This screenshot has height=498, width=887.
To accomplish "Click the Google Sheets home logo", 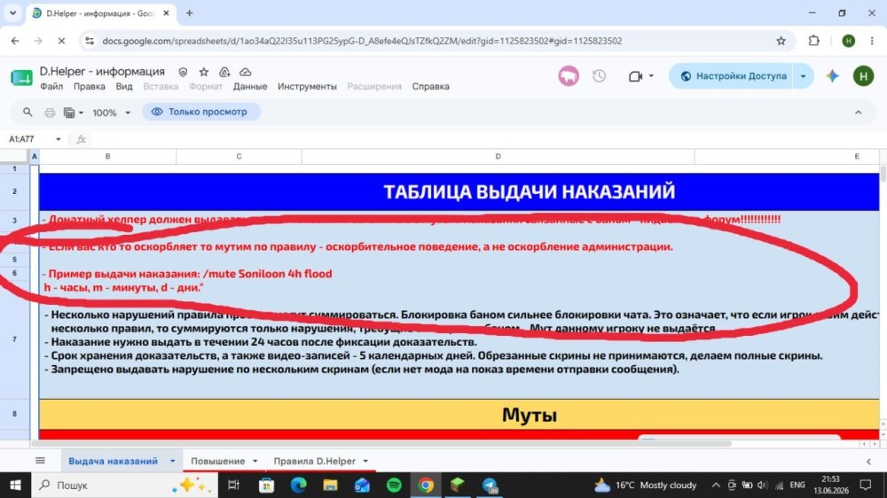I will (21, 77).
